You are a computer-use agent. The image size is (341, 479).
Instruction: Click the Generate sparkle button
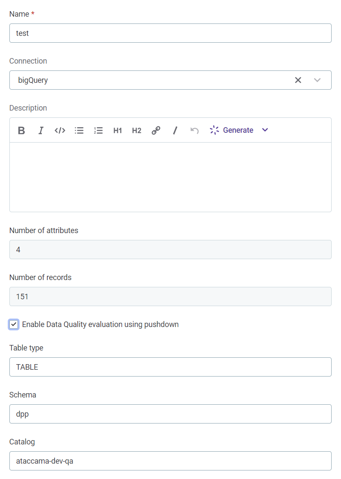(x=214, y=130)
